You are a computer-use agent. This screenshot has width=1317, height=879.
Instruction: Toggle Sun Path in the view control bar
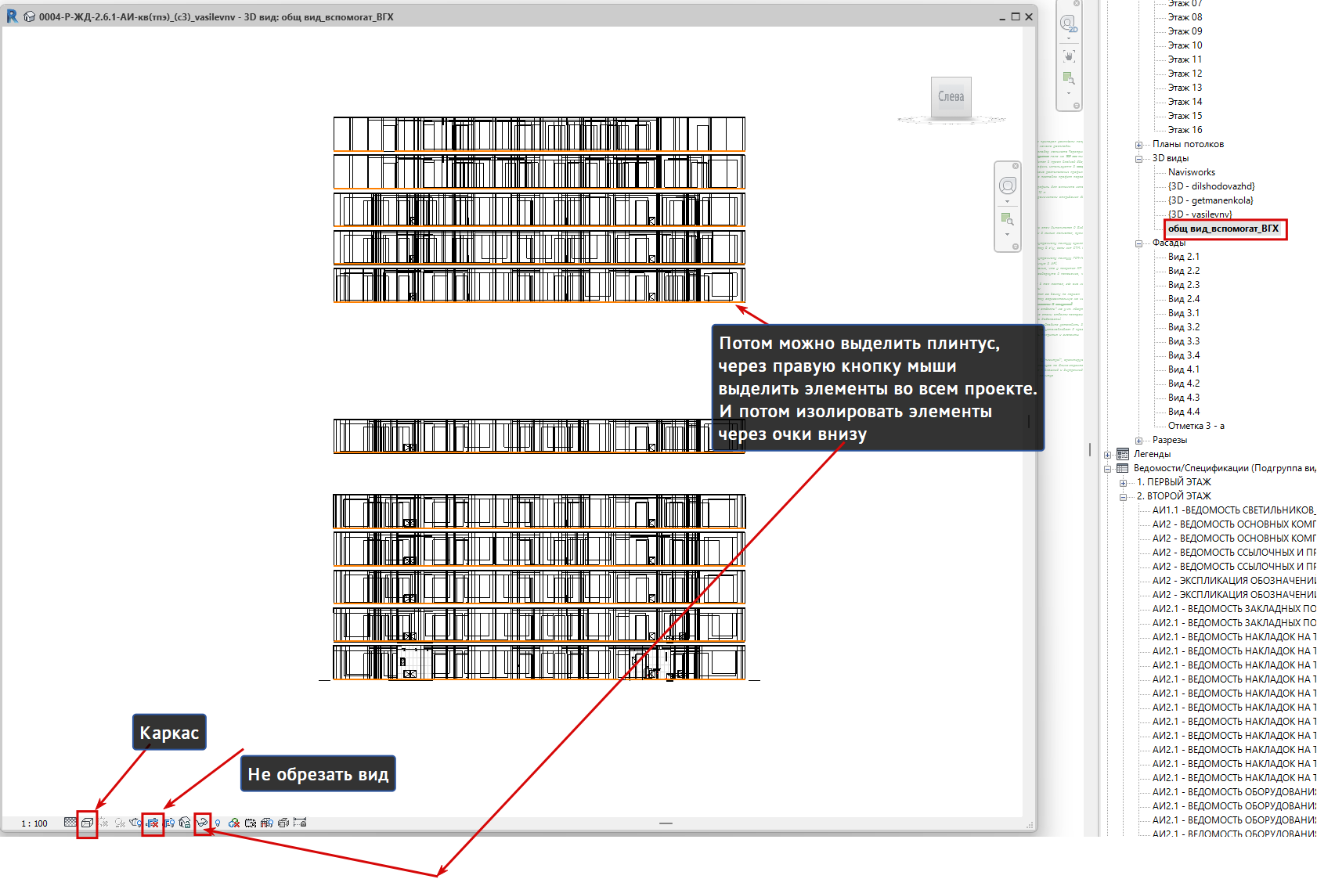coord(103,823)
